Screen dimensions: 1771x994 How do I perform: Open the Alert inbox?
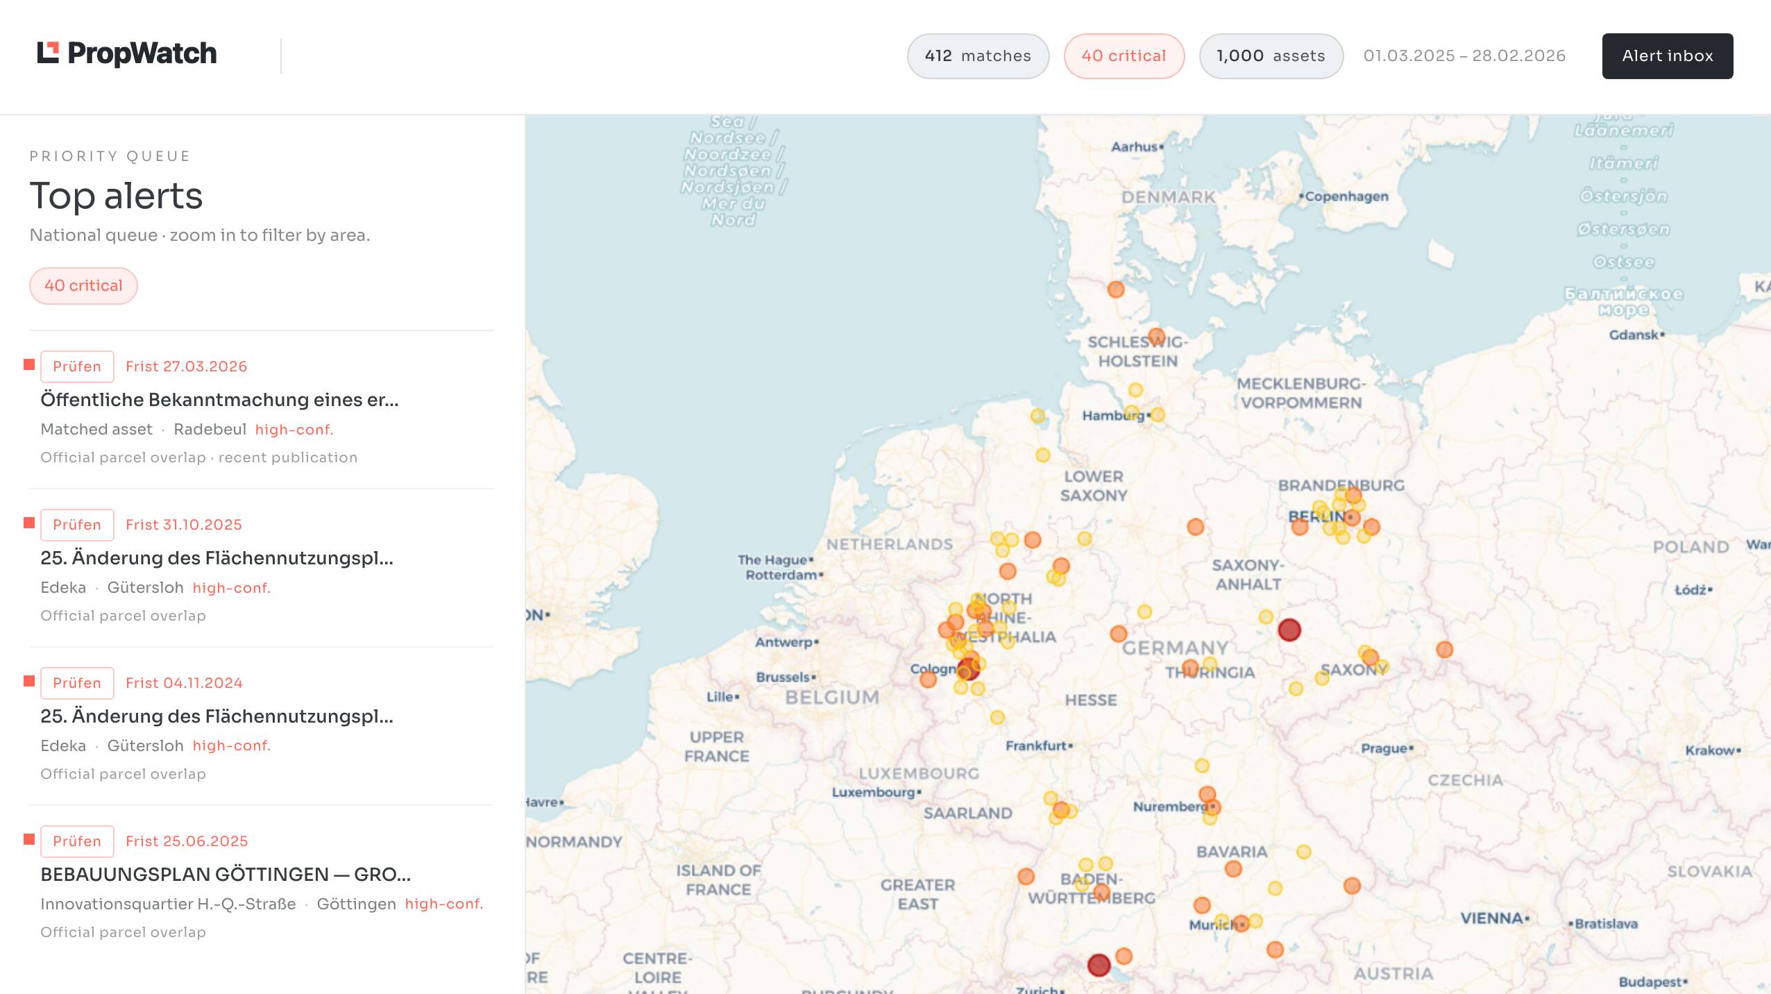click(1667, 56)
